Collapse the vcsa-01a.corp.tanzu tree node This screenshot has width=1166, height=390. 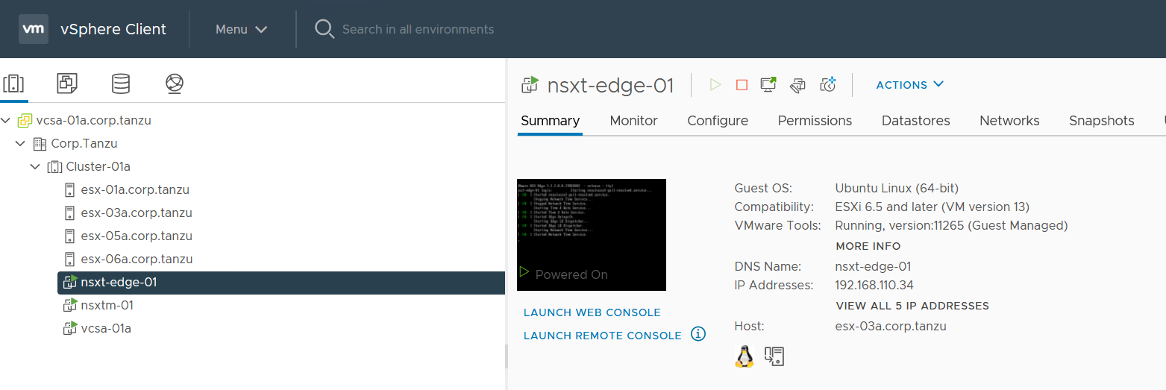click(6, 120)
